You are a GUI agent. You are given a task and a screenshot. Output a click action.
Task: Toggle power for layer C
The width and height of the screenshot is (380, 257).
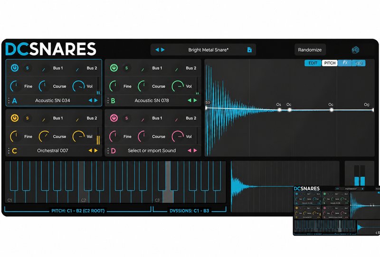tap(15, 118)
